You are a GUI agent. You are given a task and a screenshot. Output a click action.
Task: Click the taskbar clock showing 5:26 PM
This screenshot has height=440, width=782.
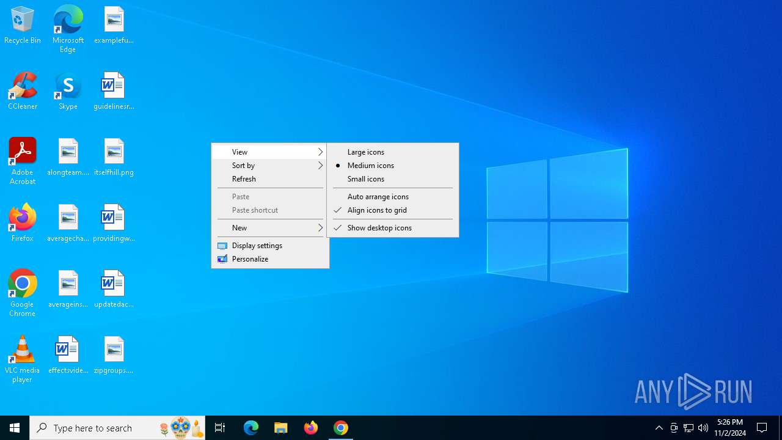point(730,428)
